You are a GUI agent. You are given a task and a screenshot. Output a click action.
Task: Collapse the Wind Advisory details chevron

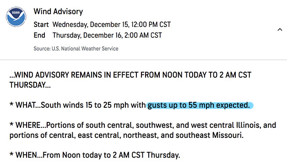click(280, 30)
